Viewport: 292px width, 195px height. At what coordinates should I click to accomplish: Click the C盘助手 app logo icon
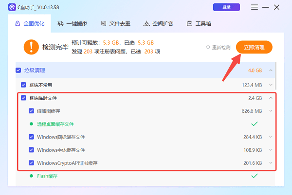tap(11, 7)
